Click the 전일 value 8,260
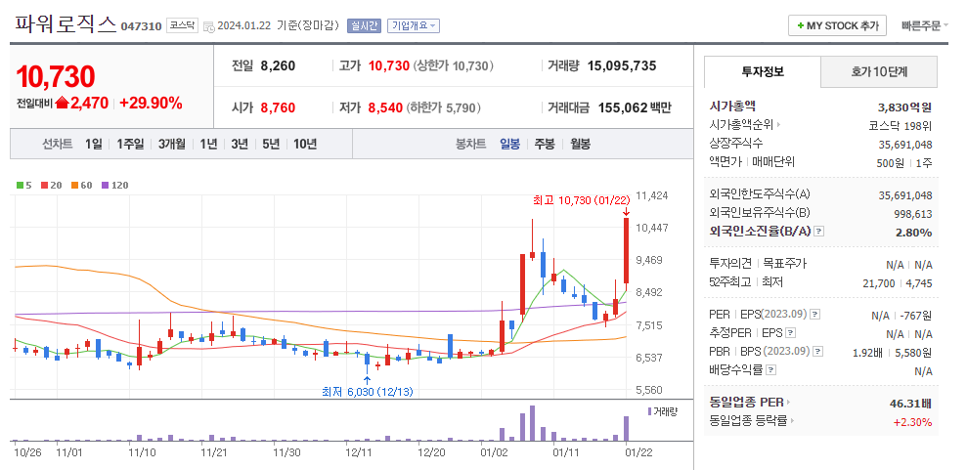Image resolution: width=967 pixels, height=470 pixels. 278,65
